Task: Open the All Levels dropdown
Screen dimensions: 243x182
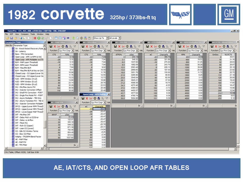Action: pyautogui.click(x=120, y=38)
